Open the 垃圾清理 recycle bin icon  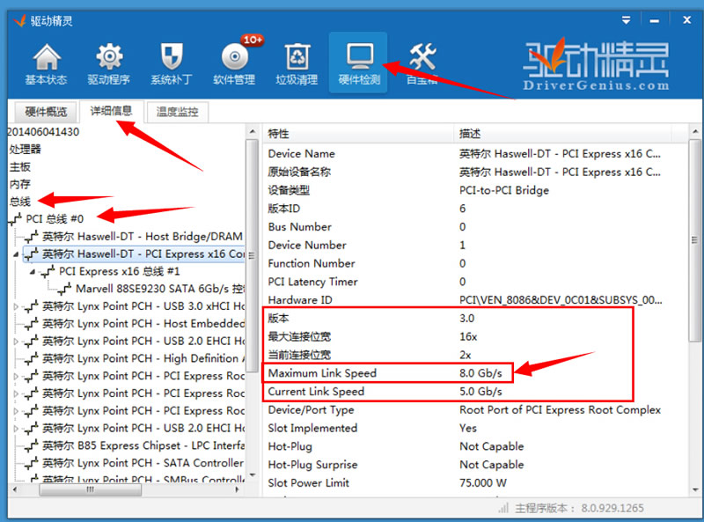297,63
